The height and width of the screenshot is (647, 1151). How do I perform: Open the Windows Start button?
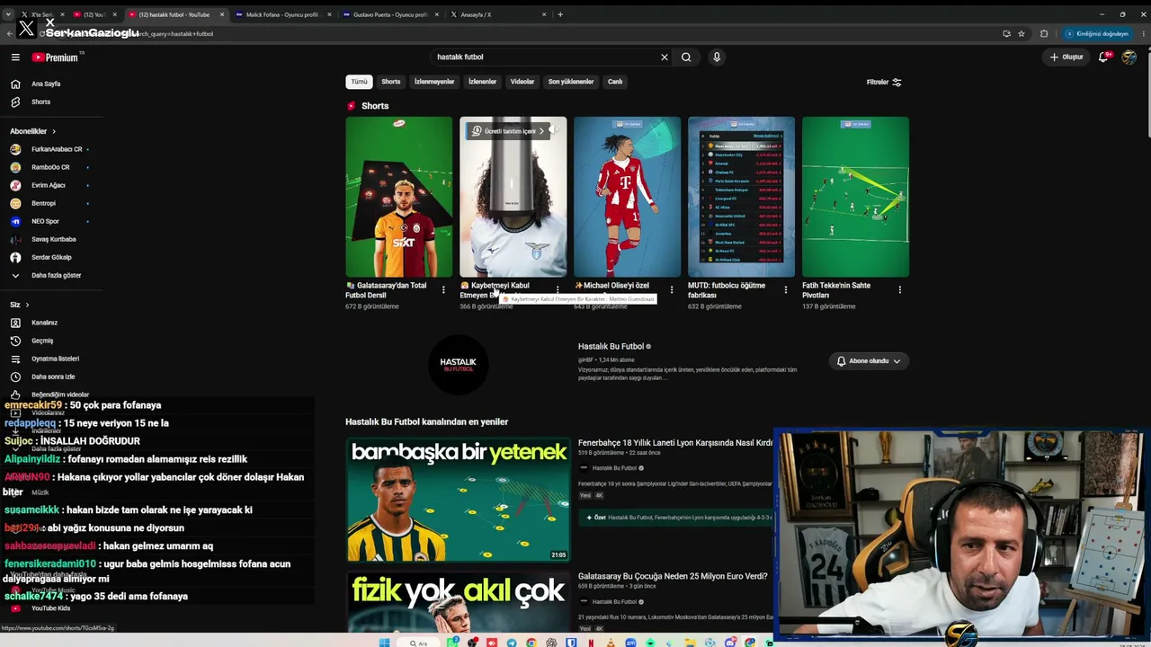click(384, 643)
